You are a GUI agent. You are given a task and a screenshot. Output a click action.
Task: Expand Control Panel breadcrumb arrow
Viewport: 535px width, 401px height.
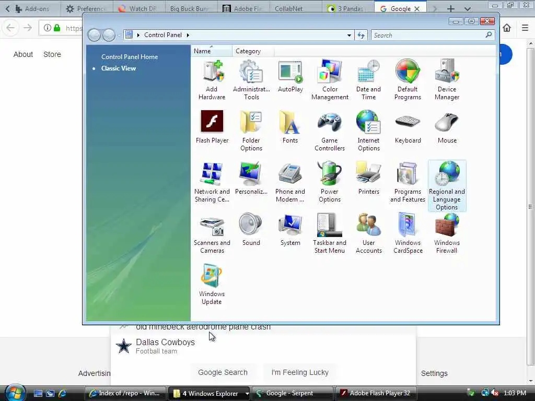188,35
